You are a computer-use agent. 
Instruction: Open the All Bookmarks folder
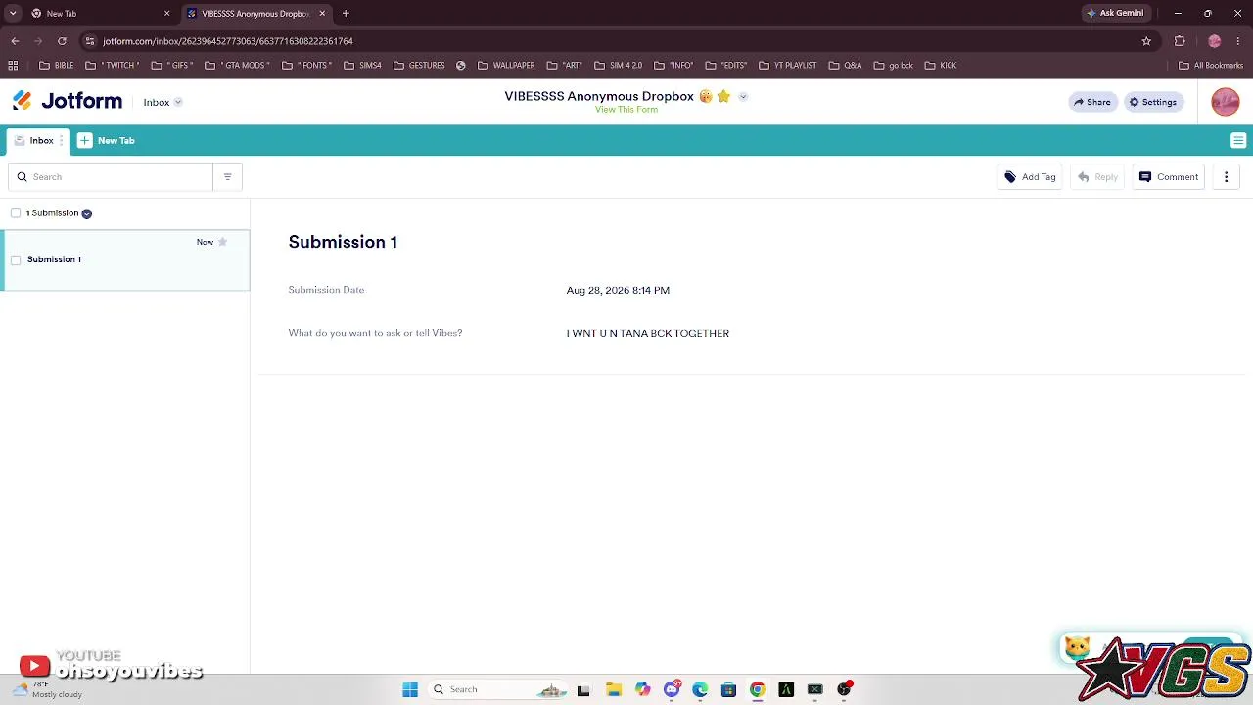coord(1211,66)
